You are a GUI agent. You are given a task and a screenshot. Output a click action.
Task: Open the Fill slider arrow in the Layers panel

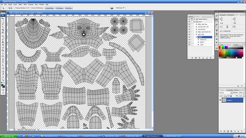coord(244,96)
